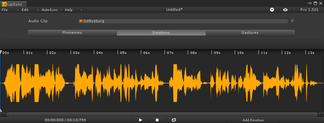Click the horizontal timeline scrollbar thumb

tap(162, 114)
